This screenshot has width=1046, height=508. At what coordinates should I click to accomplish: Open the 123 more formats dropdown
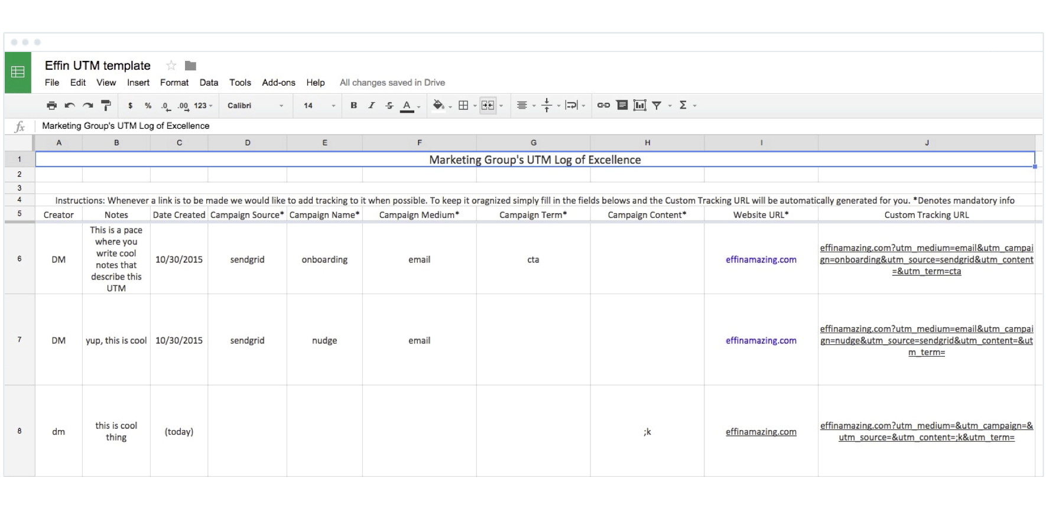pos(203,106)
